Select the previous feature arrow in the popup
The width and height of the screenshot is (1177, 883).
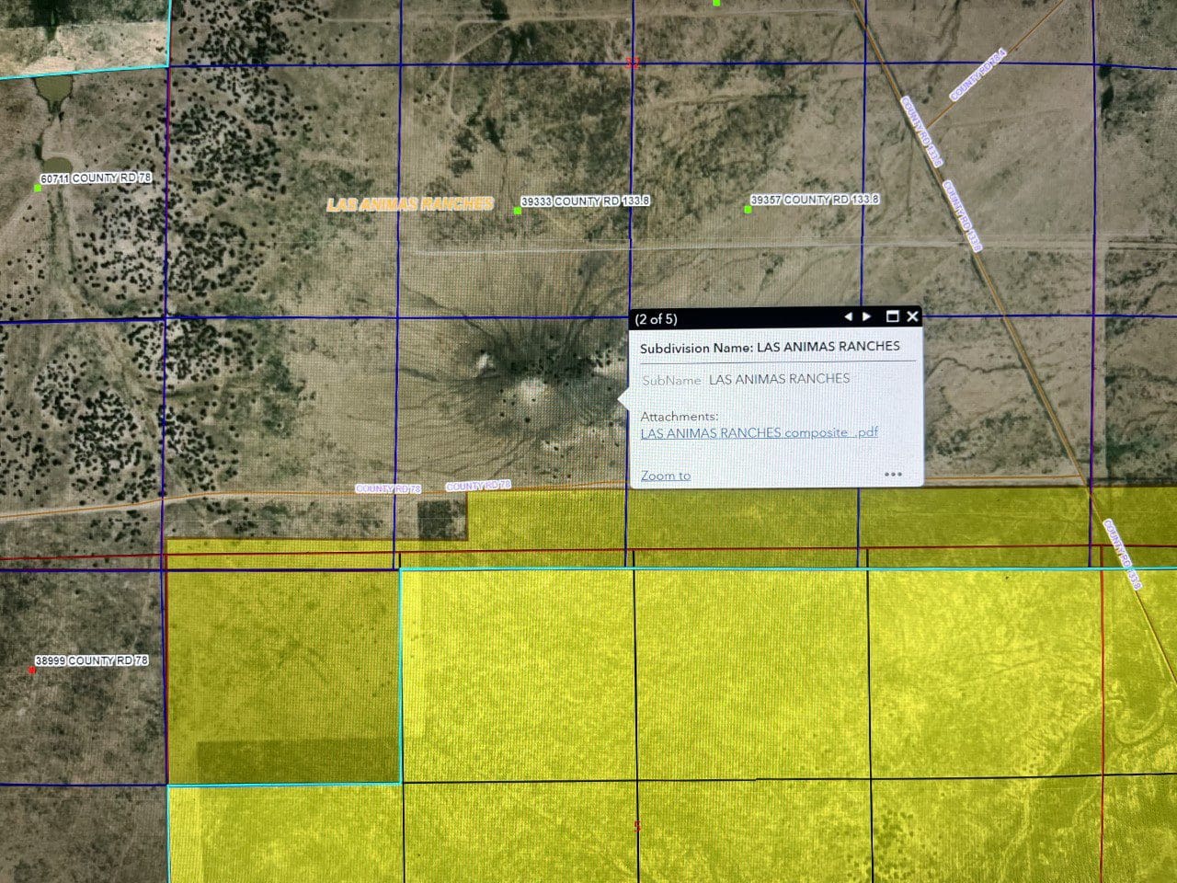(x=847, y=316)
